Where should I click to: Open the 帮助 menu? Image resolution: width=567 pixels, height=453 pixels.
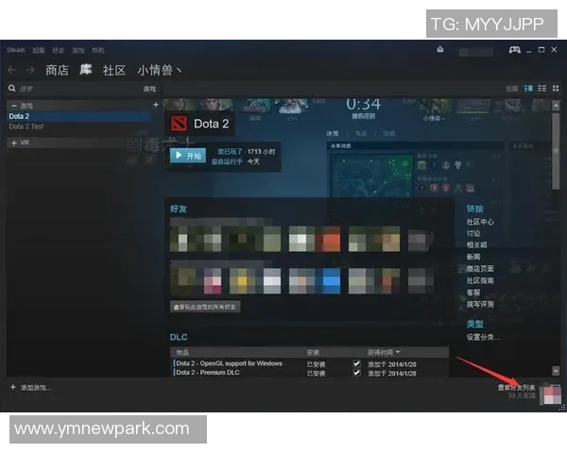click(x=97, y=50)
